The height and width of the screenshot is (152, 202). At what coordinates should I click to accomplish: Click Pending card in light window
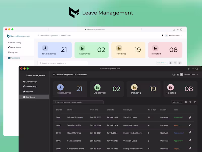(129, 50)
